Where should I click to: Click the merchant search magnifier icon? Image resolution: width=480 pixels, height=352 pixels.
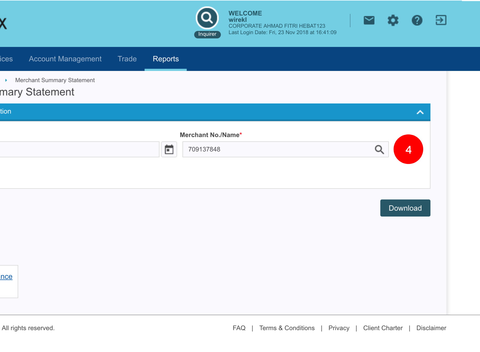point(379,149)
